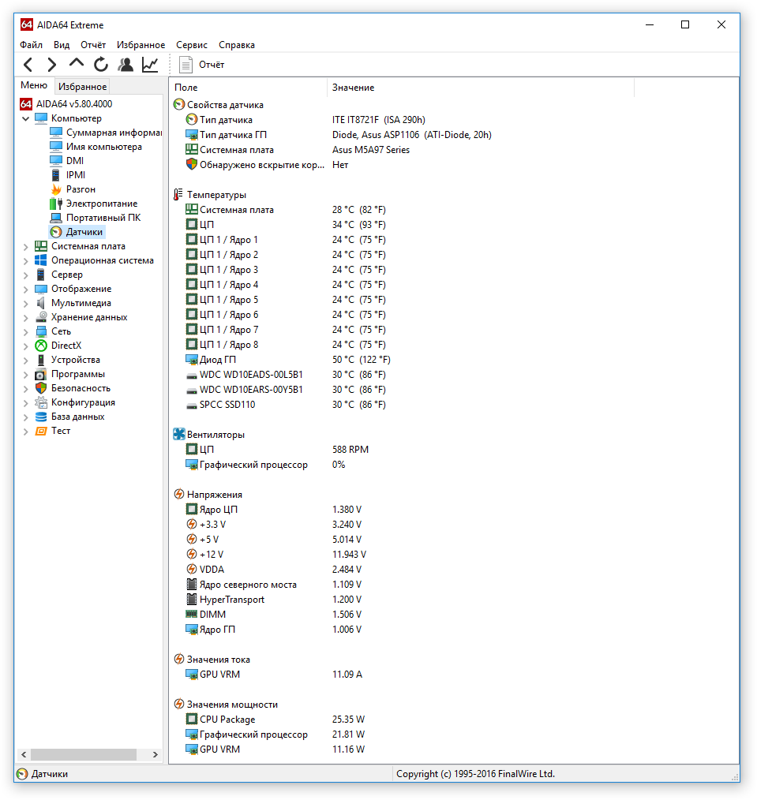Refresh the sensor data

(101, 64)
